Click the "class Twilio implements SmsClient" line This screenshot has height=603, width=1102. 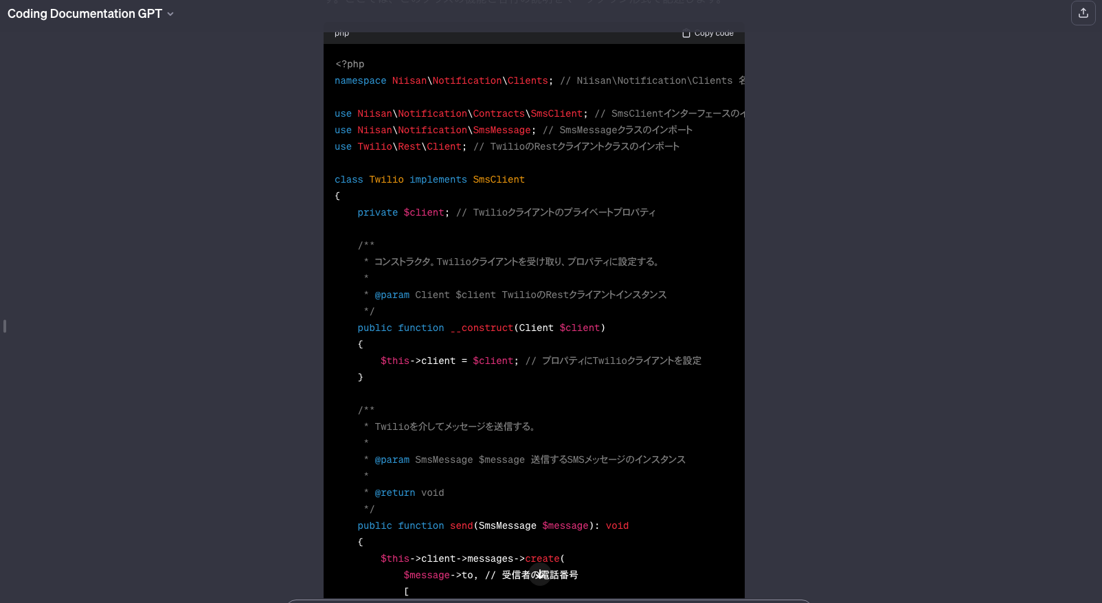click(429, 179)
